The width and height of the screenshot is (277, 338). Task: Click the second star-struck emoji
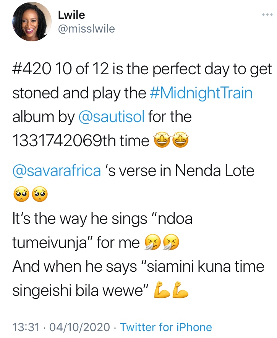click(180, 142)
